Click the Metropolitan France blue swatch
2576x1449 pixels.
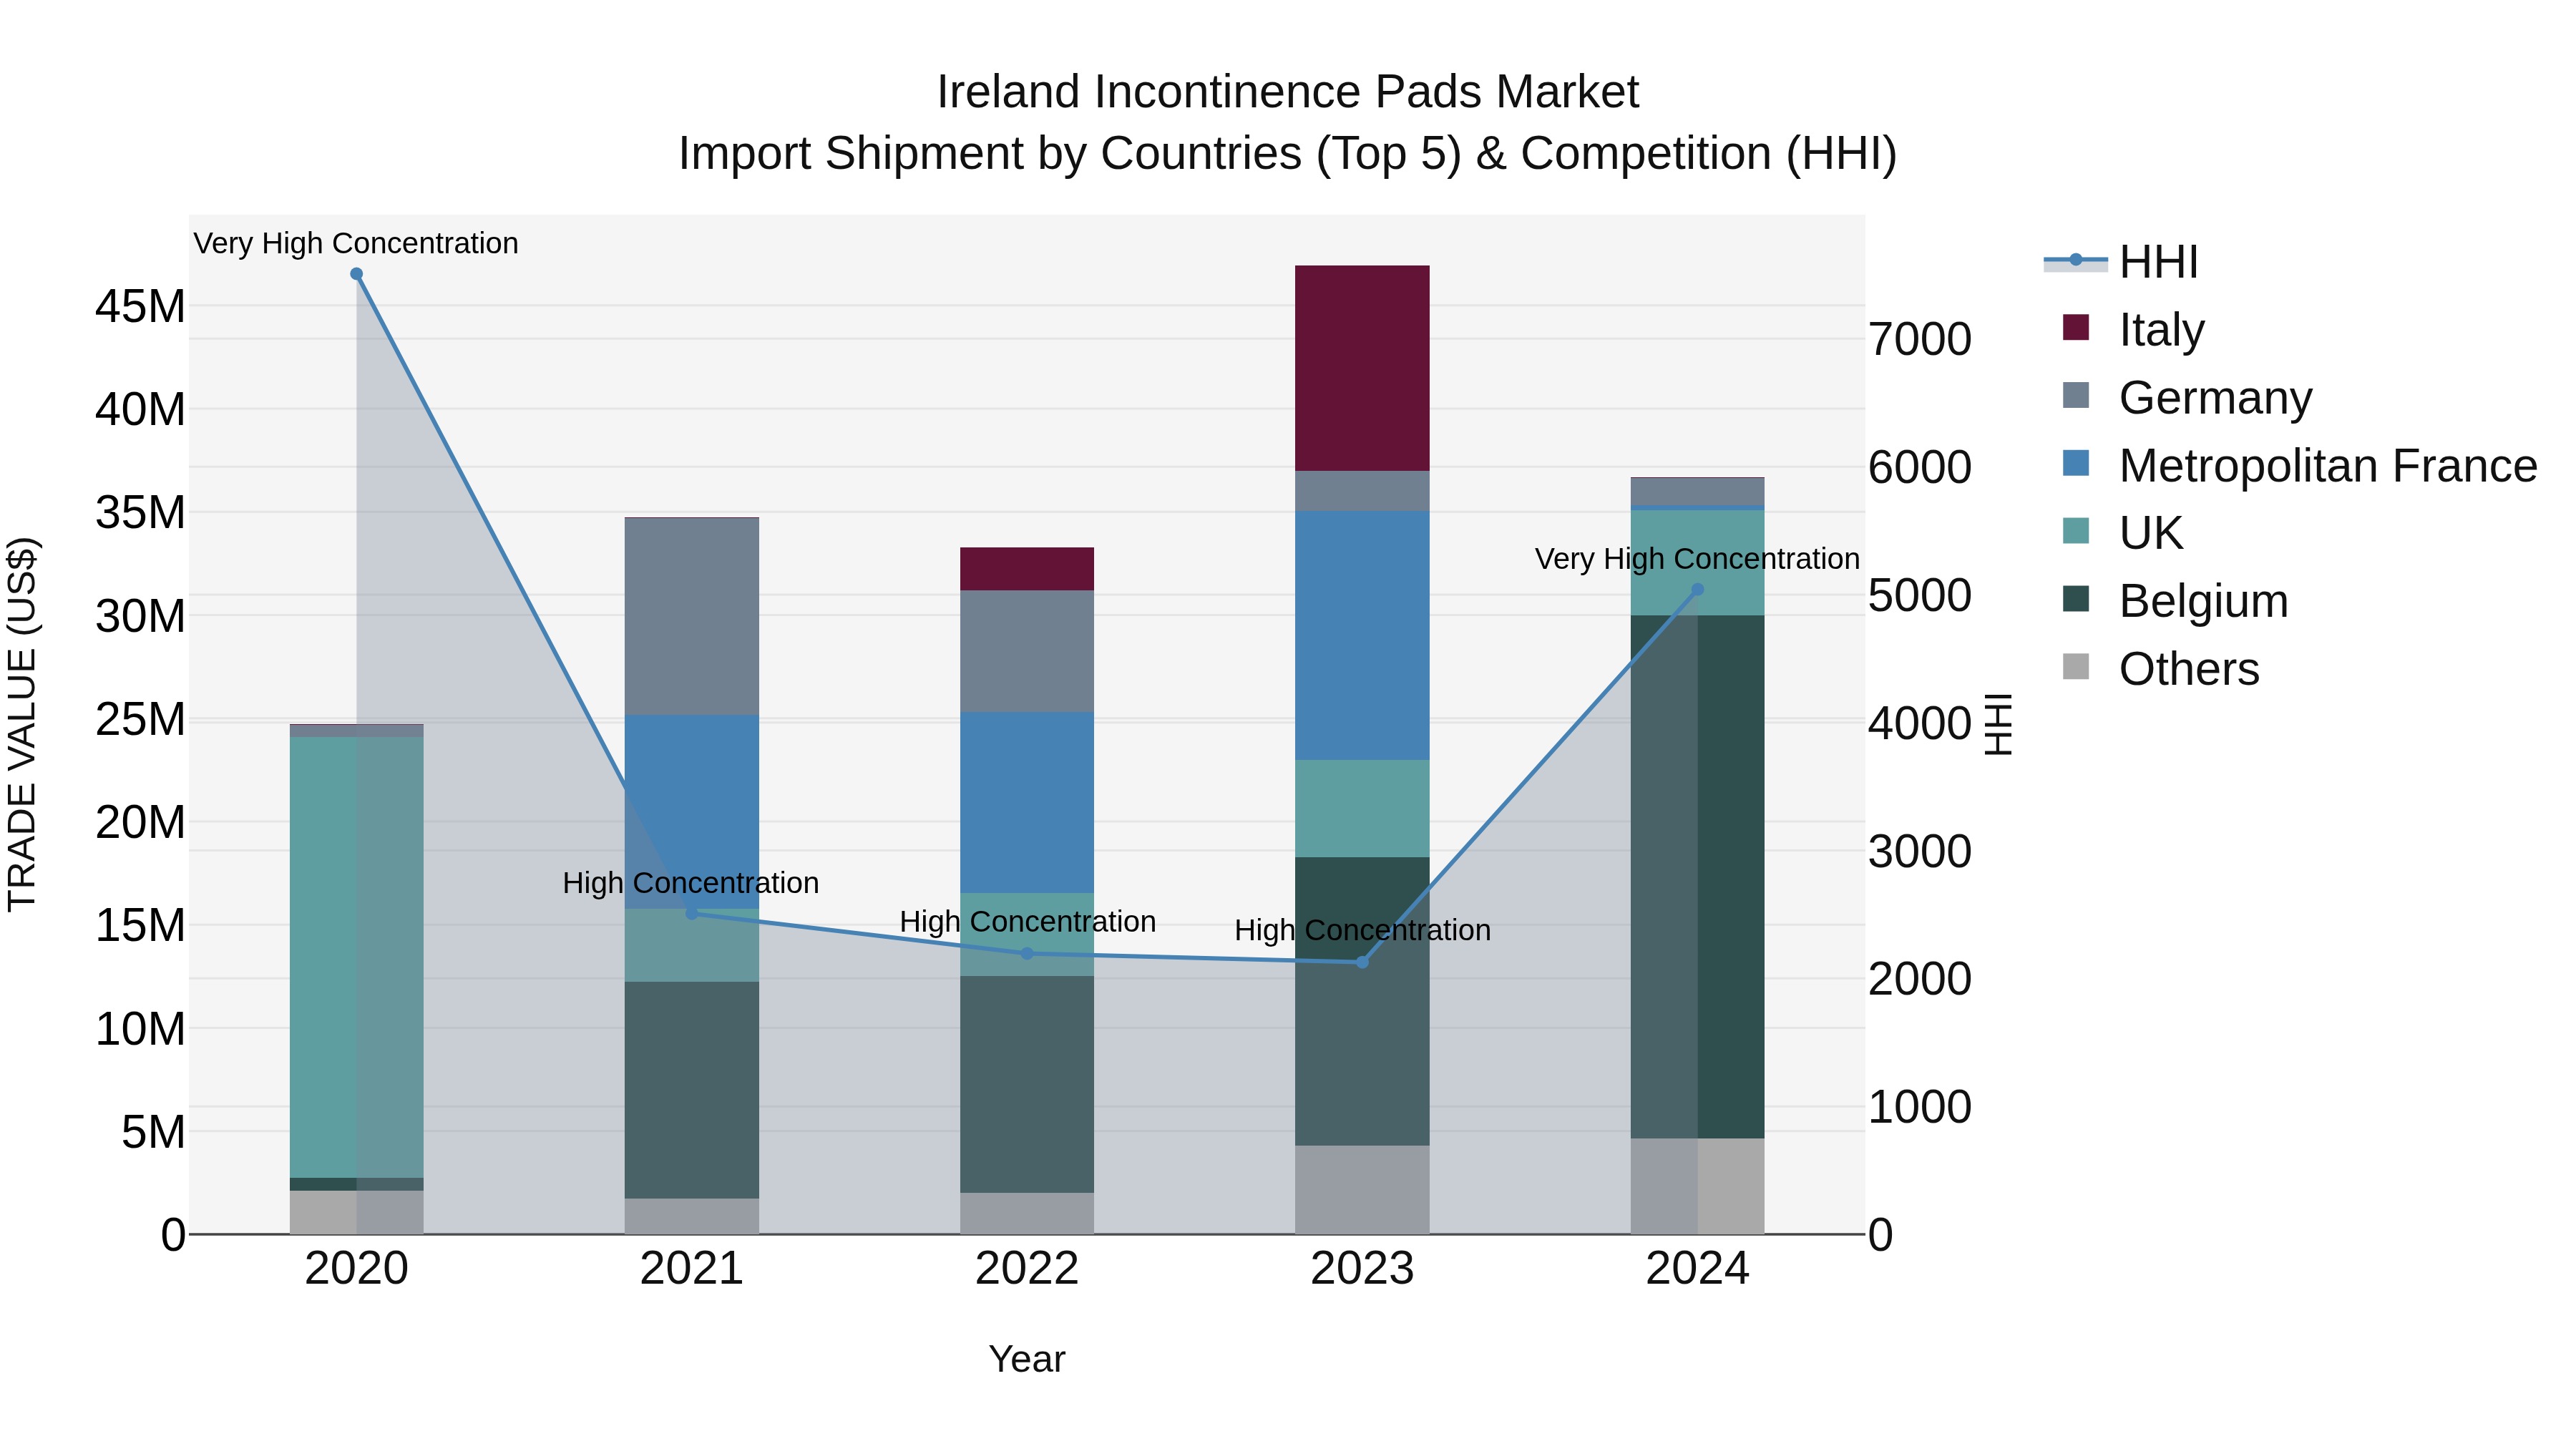pyautogui.click(x=2076, y=463)
